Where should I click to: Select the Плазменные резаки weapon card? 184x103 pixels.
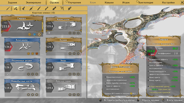tap(22, 67)
